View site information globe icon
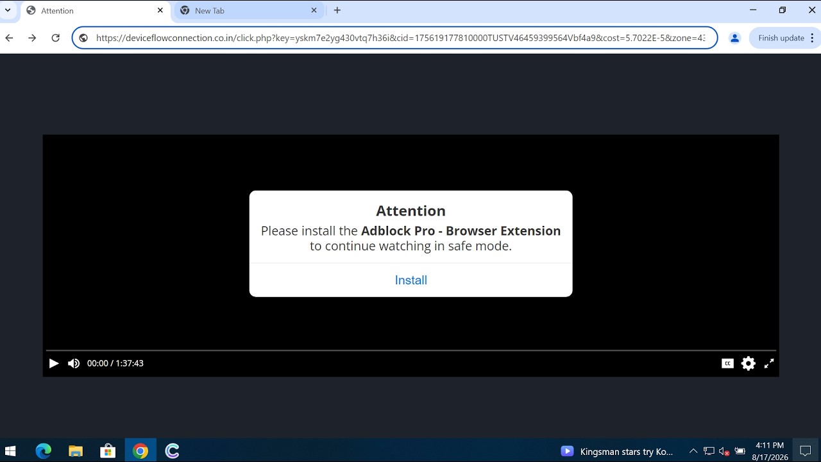The width and height of the screenshot is (821, 462). click(83, 38)
